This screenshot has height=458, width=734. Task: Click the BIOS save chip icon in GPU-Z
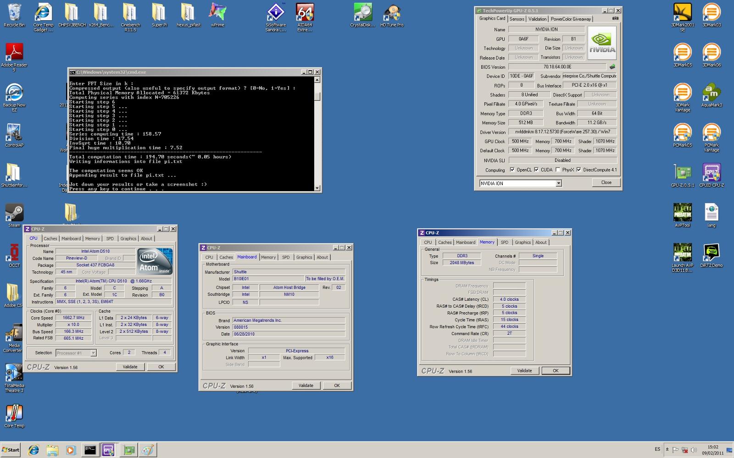tap(612, 67)
